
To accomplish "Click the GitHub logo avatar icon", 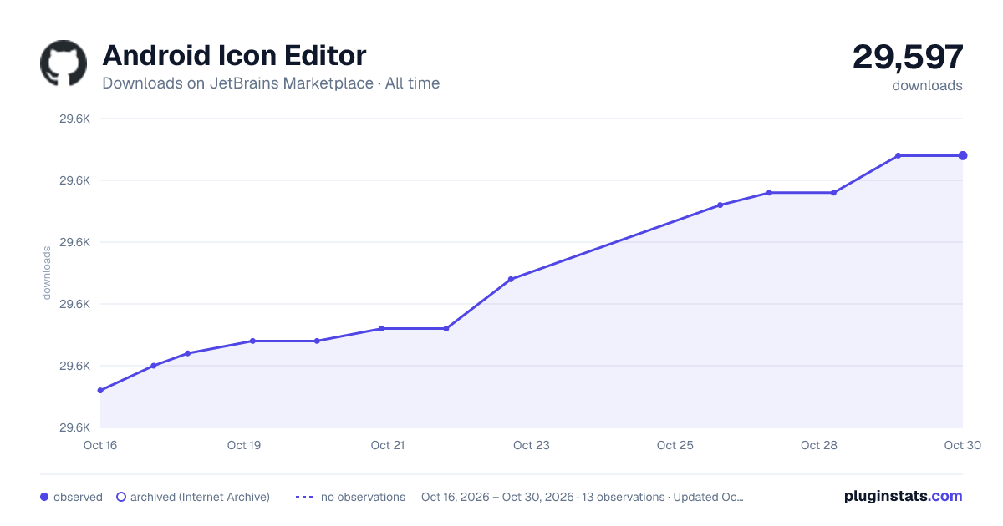I will coord(64,63).
